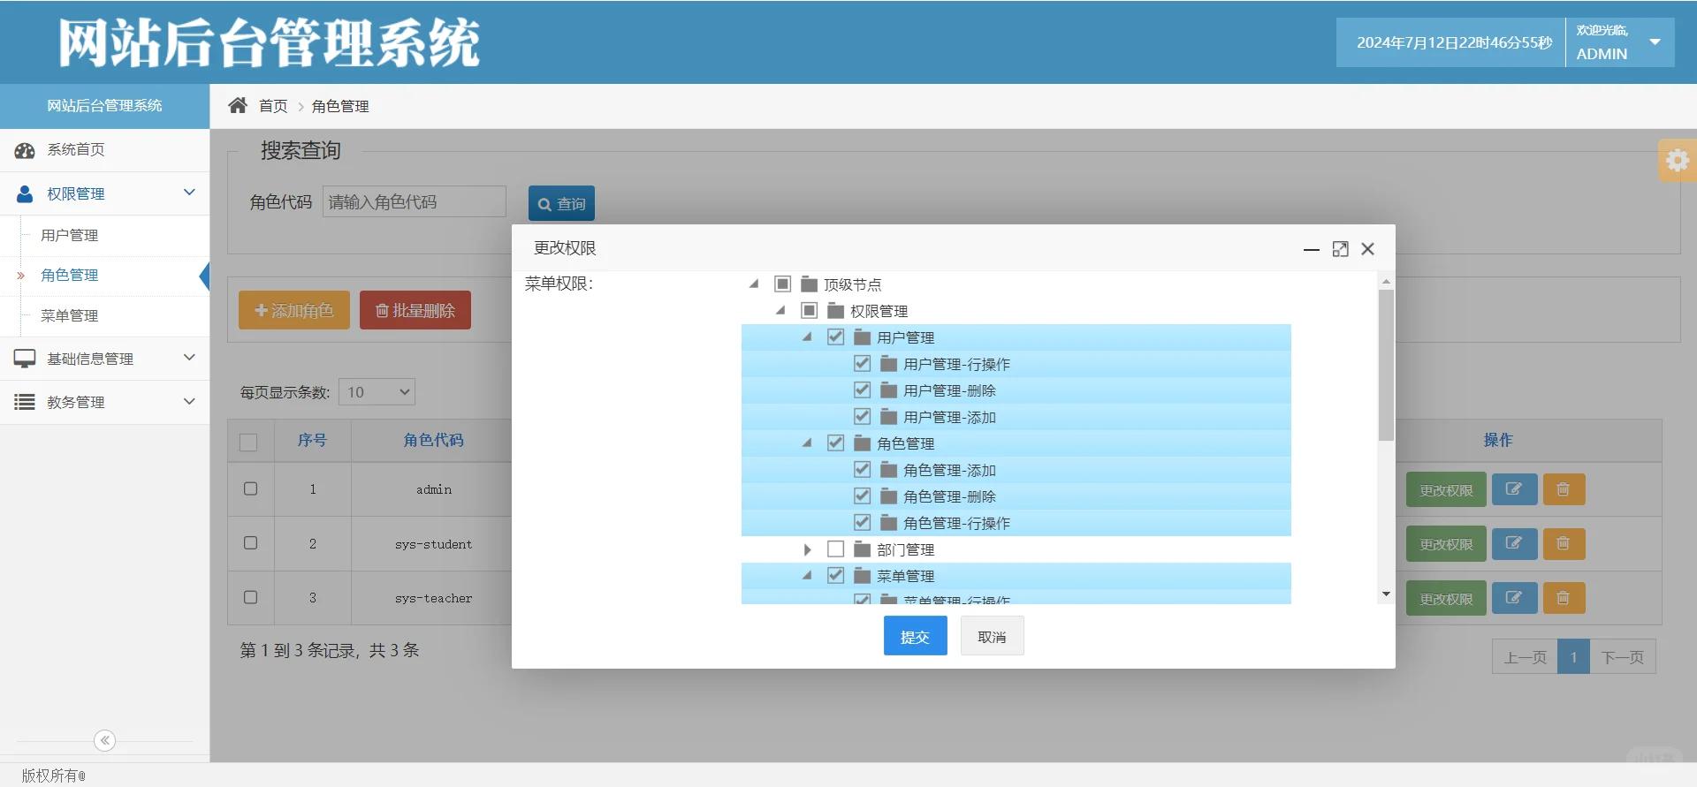The height and width of the screenshot is (787, 1697).
Task: Click the folder icon of 顶级节点
Action: click(809, 284)
